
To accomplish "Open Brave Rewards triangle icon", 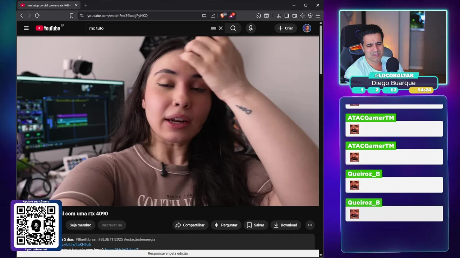I will point(232,16).
